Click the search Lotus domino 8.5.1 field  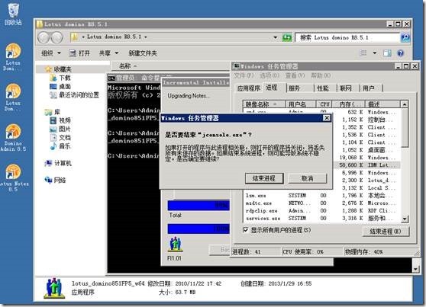(x=347, y=37)
